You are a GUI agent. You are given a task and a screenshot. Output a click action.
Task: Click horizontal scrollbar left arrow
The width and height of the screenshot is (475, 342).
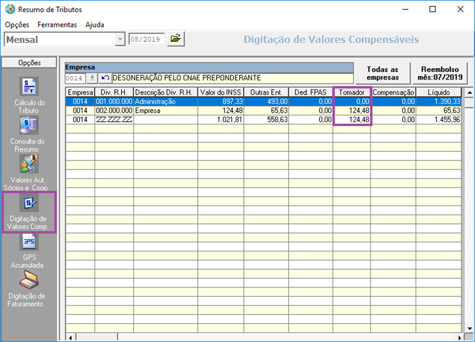pos(71,337)
